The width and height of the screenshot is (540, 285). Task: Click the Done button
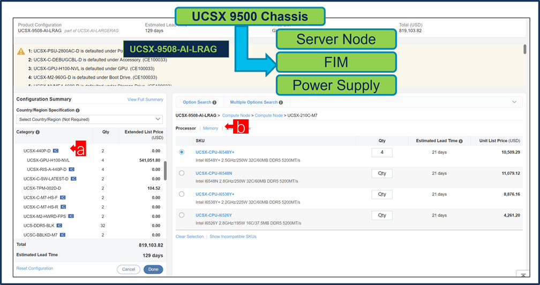pyautogui.click(x=153, y=269)
